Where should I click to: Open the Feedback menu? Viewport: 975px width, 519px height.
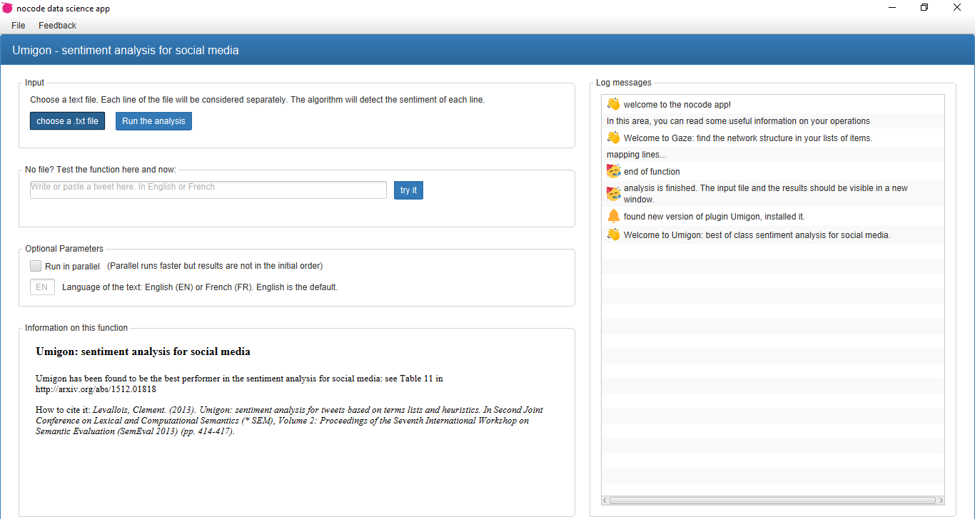[57, 25]
